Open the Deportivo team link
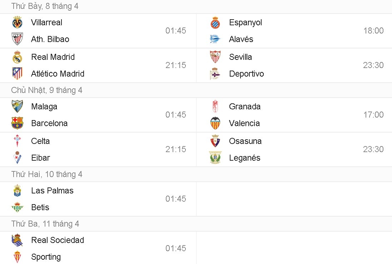This screenshot has width=392, height=264. click(247, 74)
